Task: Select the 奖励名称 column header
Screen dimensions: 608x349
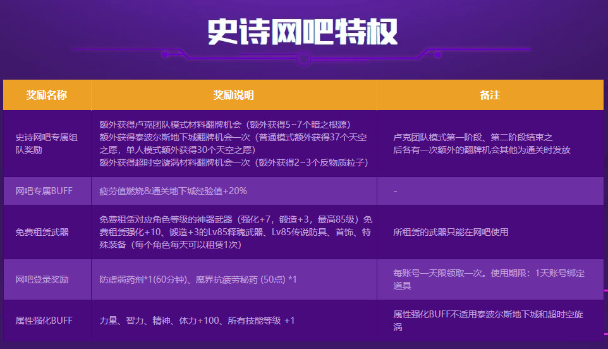Action: point(47,95)
